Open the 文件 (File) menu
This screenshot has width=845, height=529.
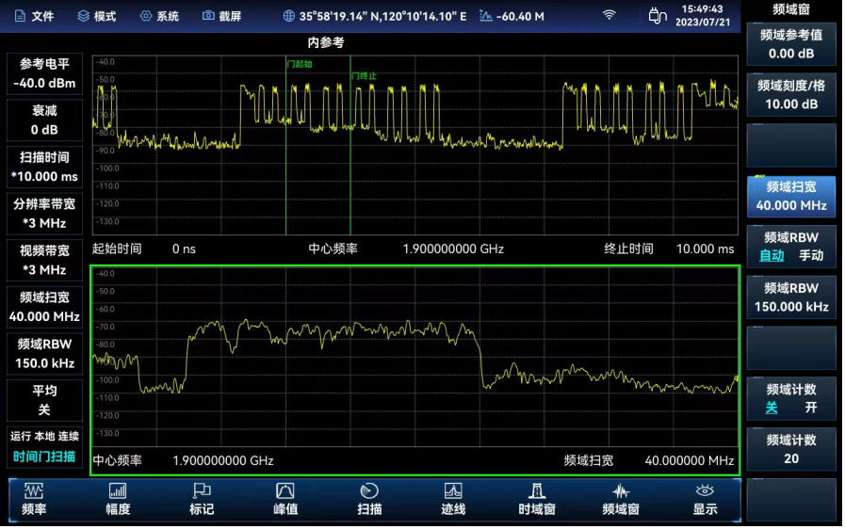pyautogui.click(x=34, y=16)
